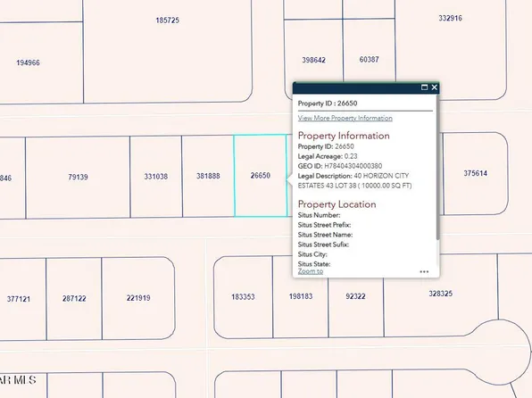
Task: Select parcel 198183 on the map
Action: pos(301,296)
